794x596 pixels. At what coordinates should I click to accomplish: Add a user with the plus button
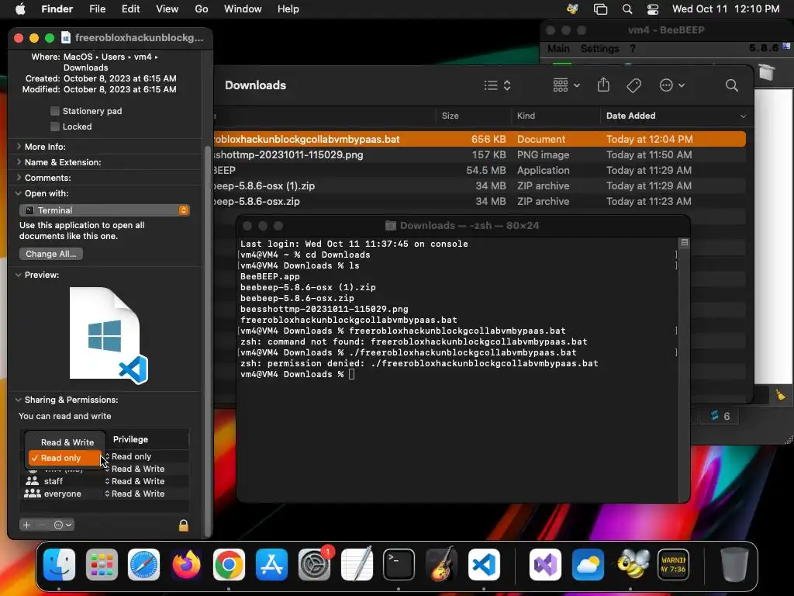pyautogui.click(x=27, y=525)
